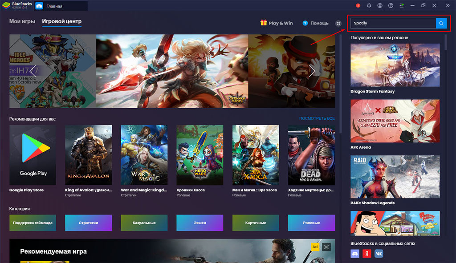The height and width of the screenshot is (263, 456).
Task: Click the BlueStacks logo icon
Action: (6, 5)
